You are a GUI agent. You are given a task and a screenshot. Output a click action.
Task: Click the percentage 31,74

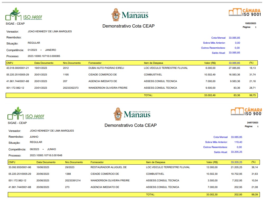pyautogui.click(x=253, y=75)
